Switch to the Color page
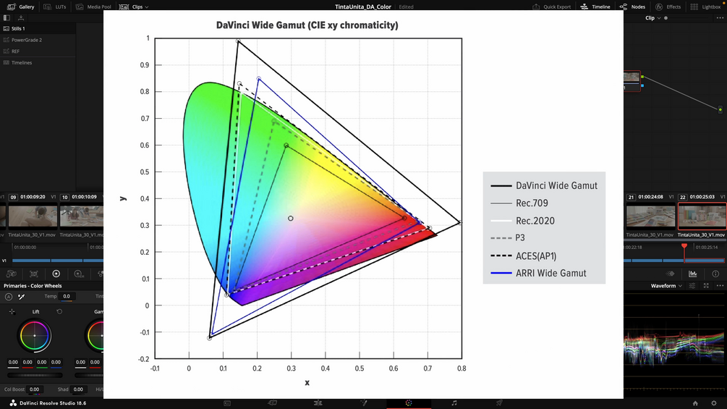Image resolution: width=727 pixels, height=409 pixels. (409, 403)
